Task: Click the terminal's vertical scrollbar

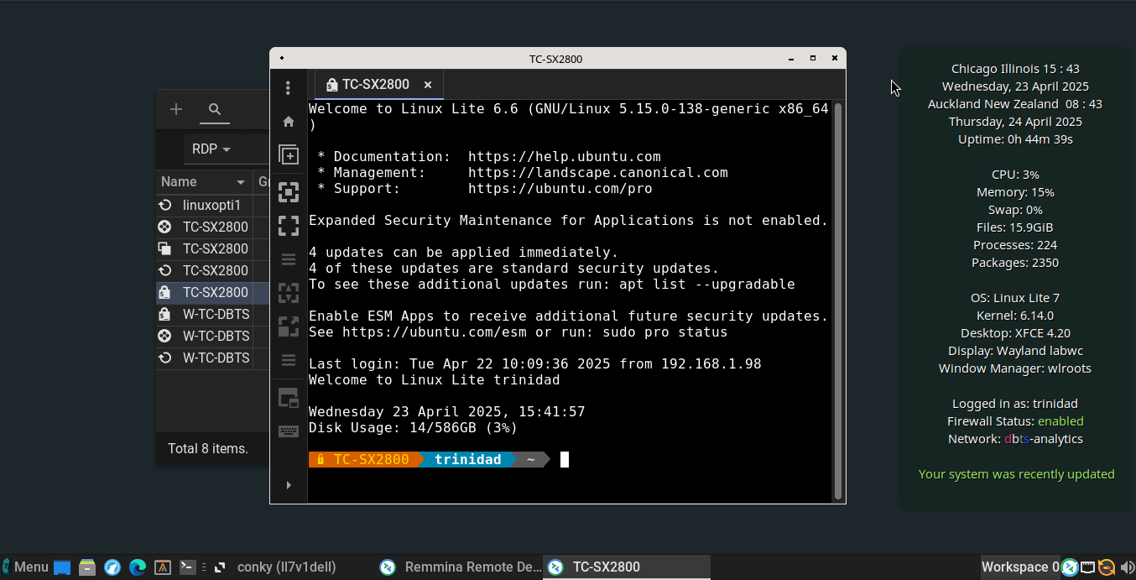Action: click(x=837, y=300)
